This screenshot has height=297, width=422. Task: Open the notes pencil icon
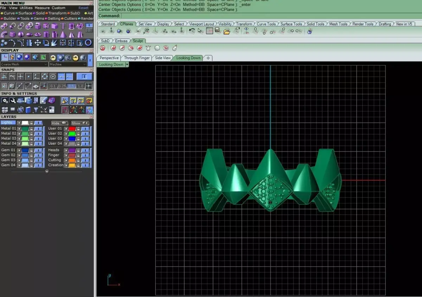(44, 100)
